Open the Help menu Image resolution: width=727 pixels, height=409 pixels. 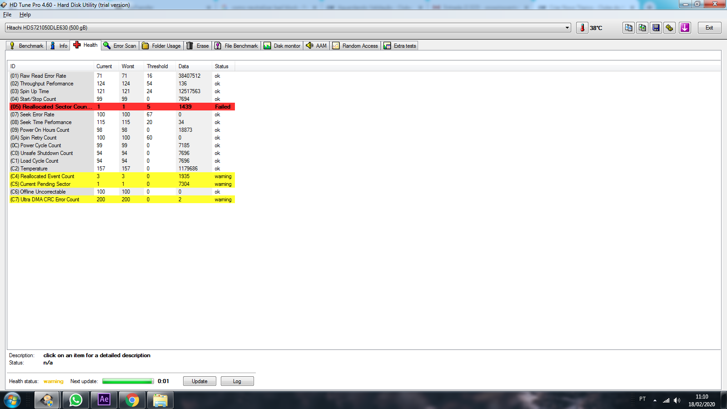click(x=25, y=15)
